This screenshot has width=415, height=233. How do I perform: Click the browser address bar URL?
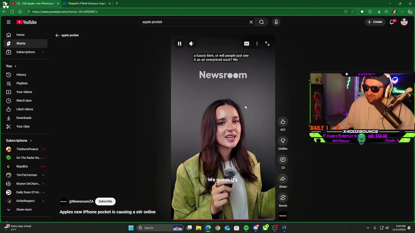pyautogui.click(x=65, y=12)
